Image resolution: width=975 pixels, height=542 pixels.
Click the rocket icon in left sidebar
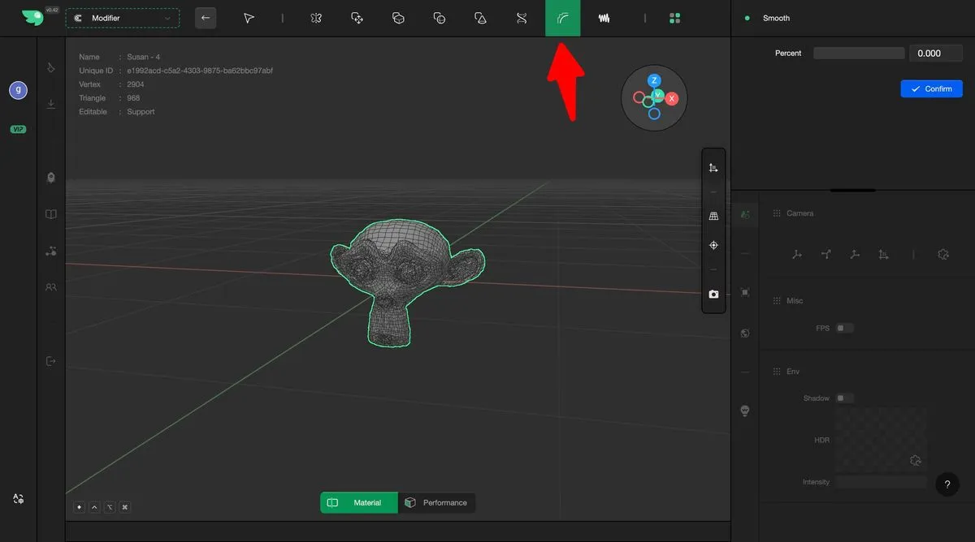coord(51,178)
